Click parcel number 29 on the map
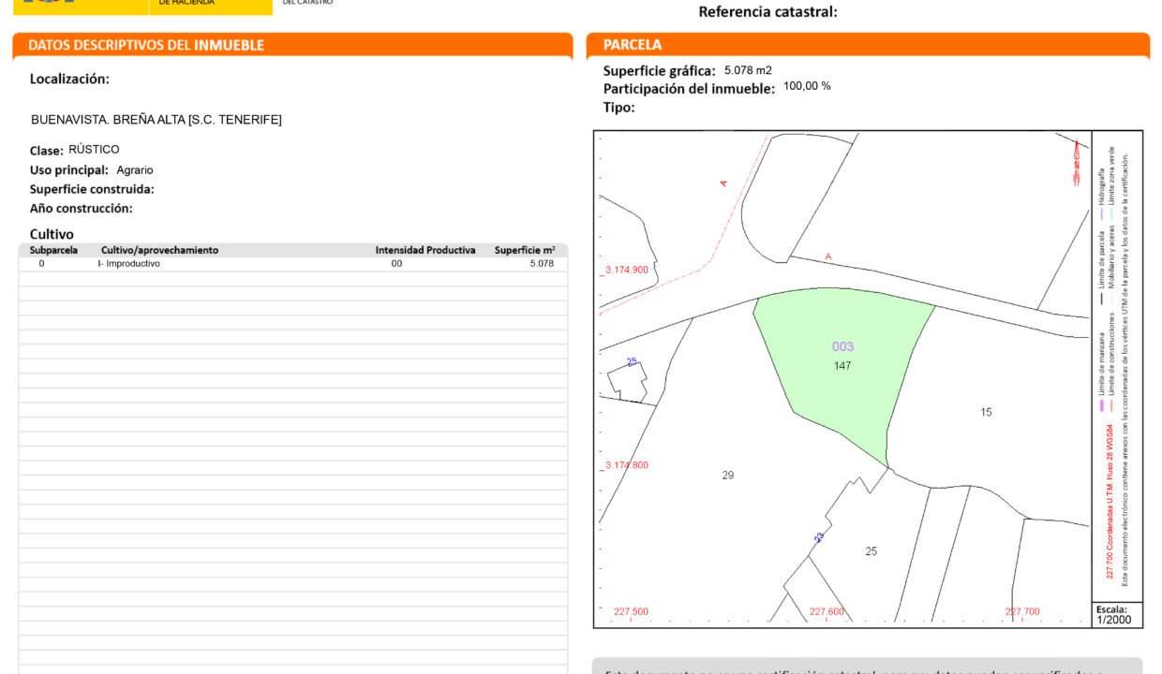 tap(728, 476)
